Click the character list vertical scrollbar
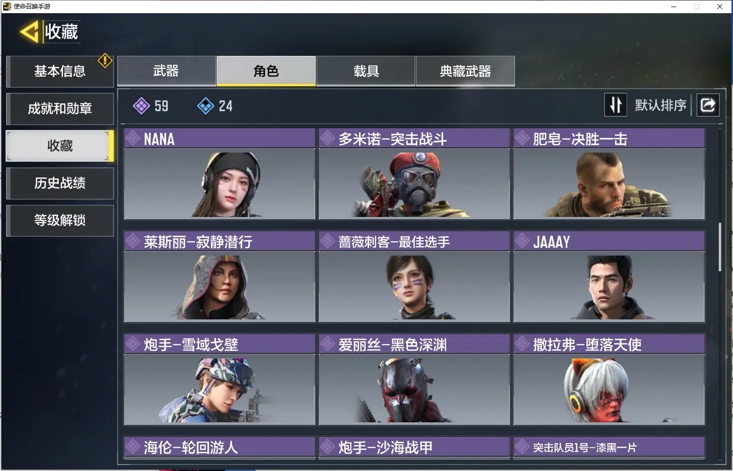Image resolution: width=733 pixels, height=471 pixels. tap(720, 247)
